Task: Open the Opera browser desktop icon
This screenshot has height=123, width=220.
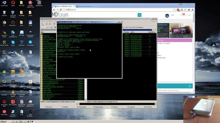Action: (x=13, y=3)
